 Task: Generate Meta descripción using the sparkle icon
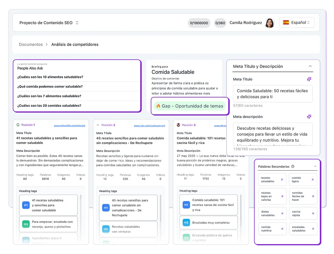pyautogui.click(x=309, y=116)
